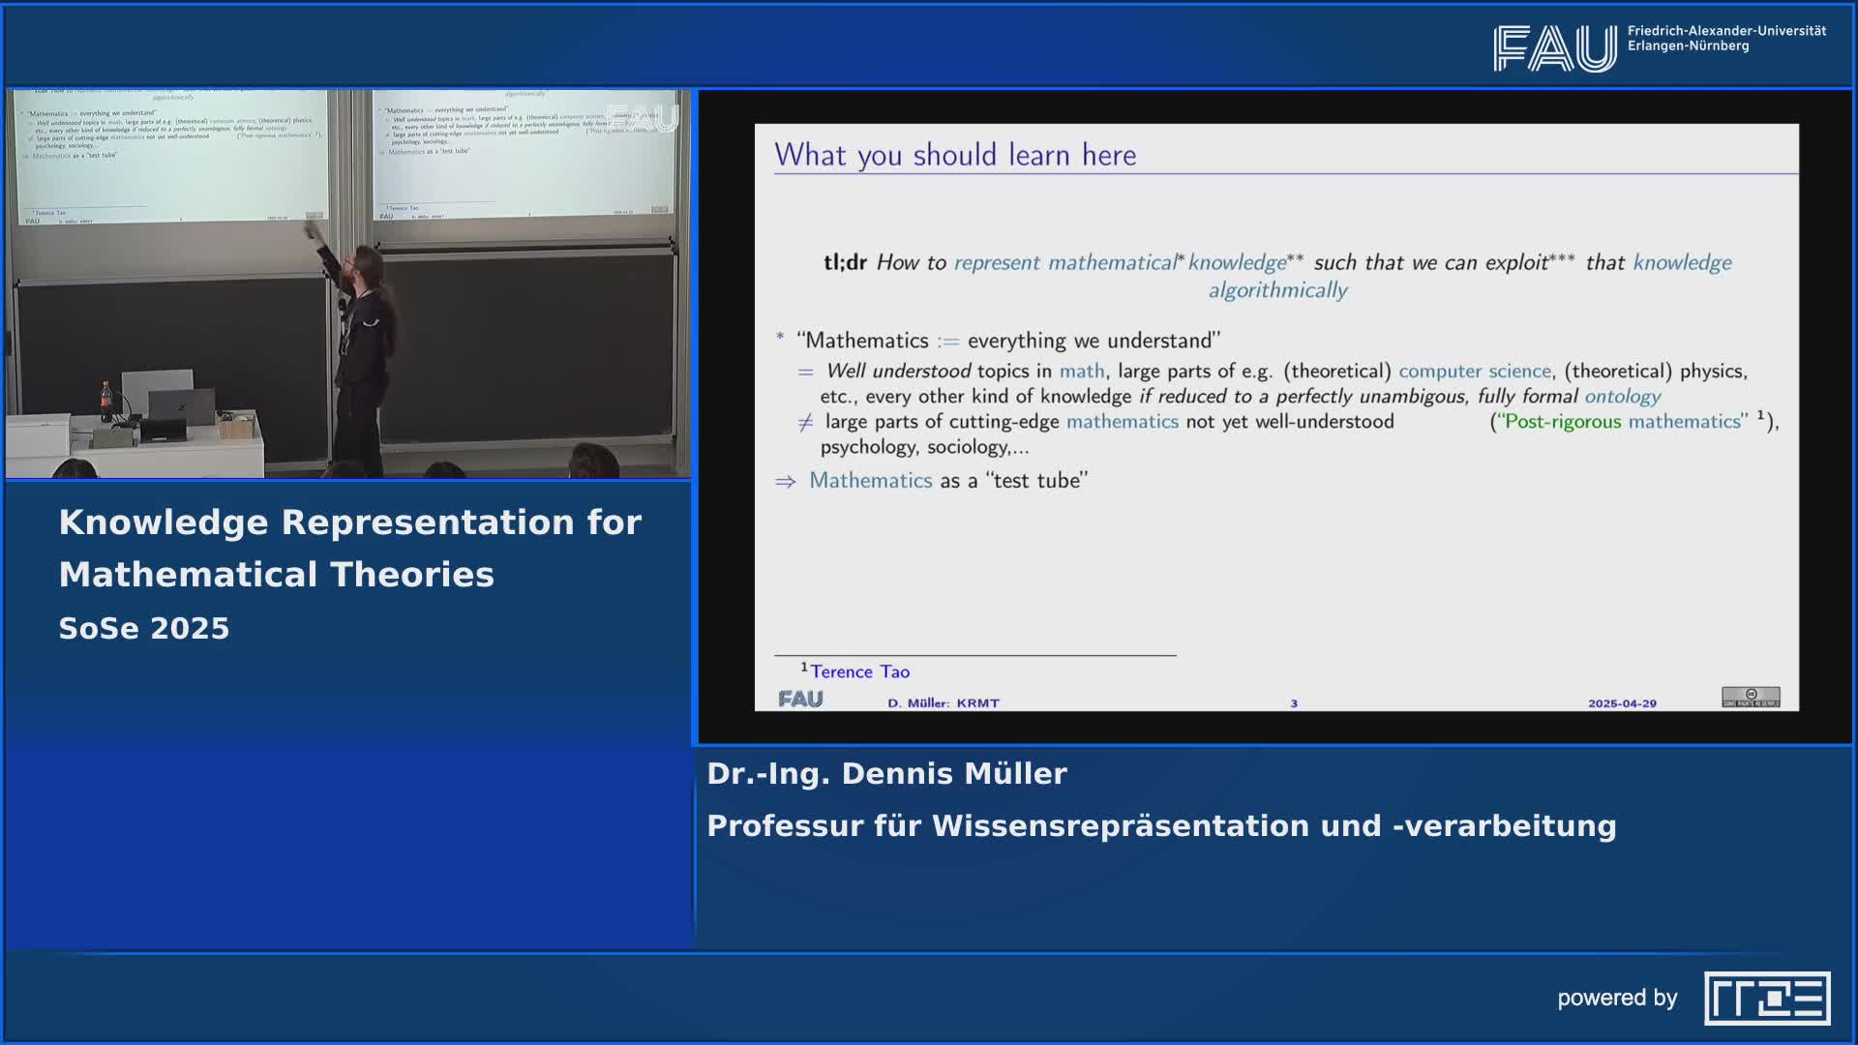Click the slide title 'What you should learn here'
This screenshot has width=1858, height=1045.
pos(955,155)
